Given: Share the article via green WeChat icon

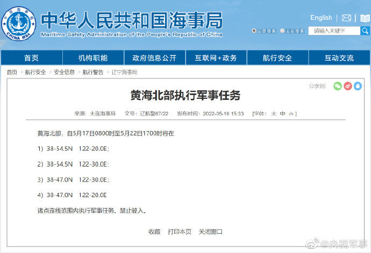Looking at the screenshot, I should (x=337, y=86).
